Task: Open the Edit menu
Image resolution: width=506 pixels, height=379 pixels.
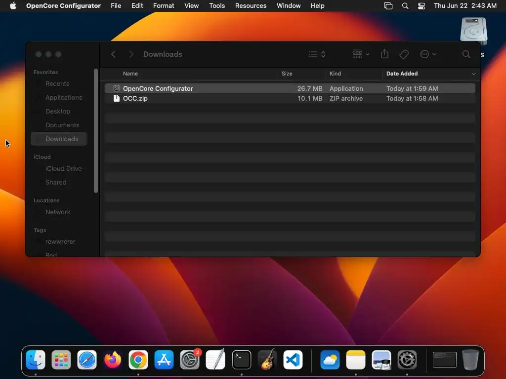Action: point(137,6)
